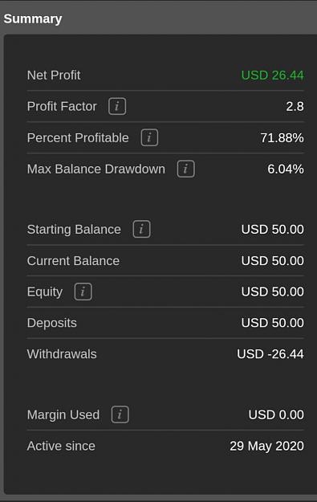
Task: Open Starting Balance info icon
Action: point(141,229)
